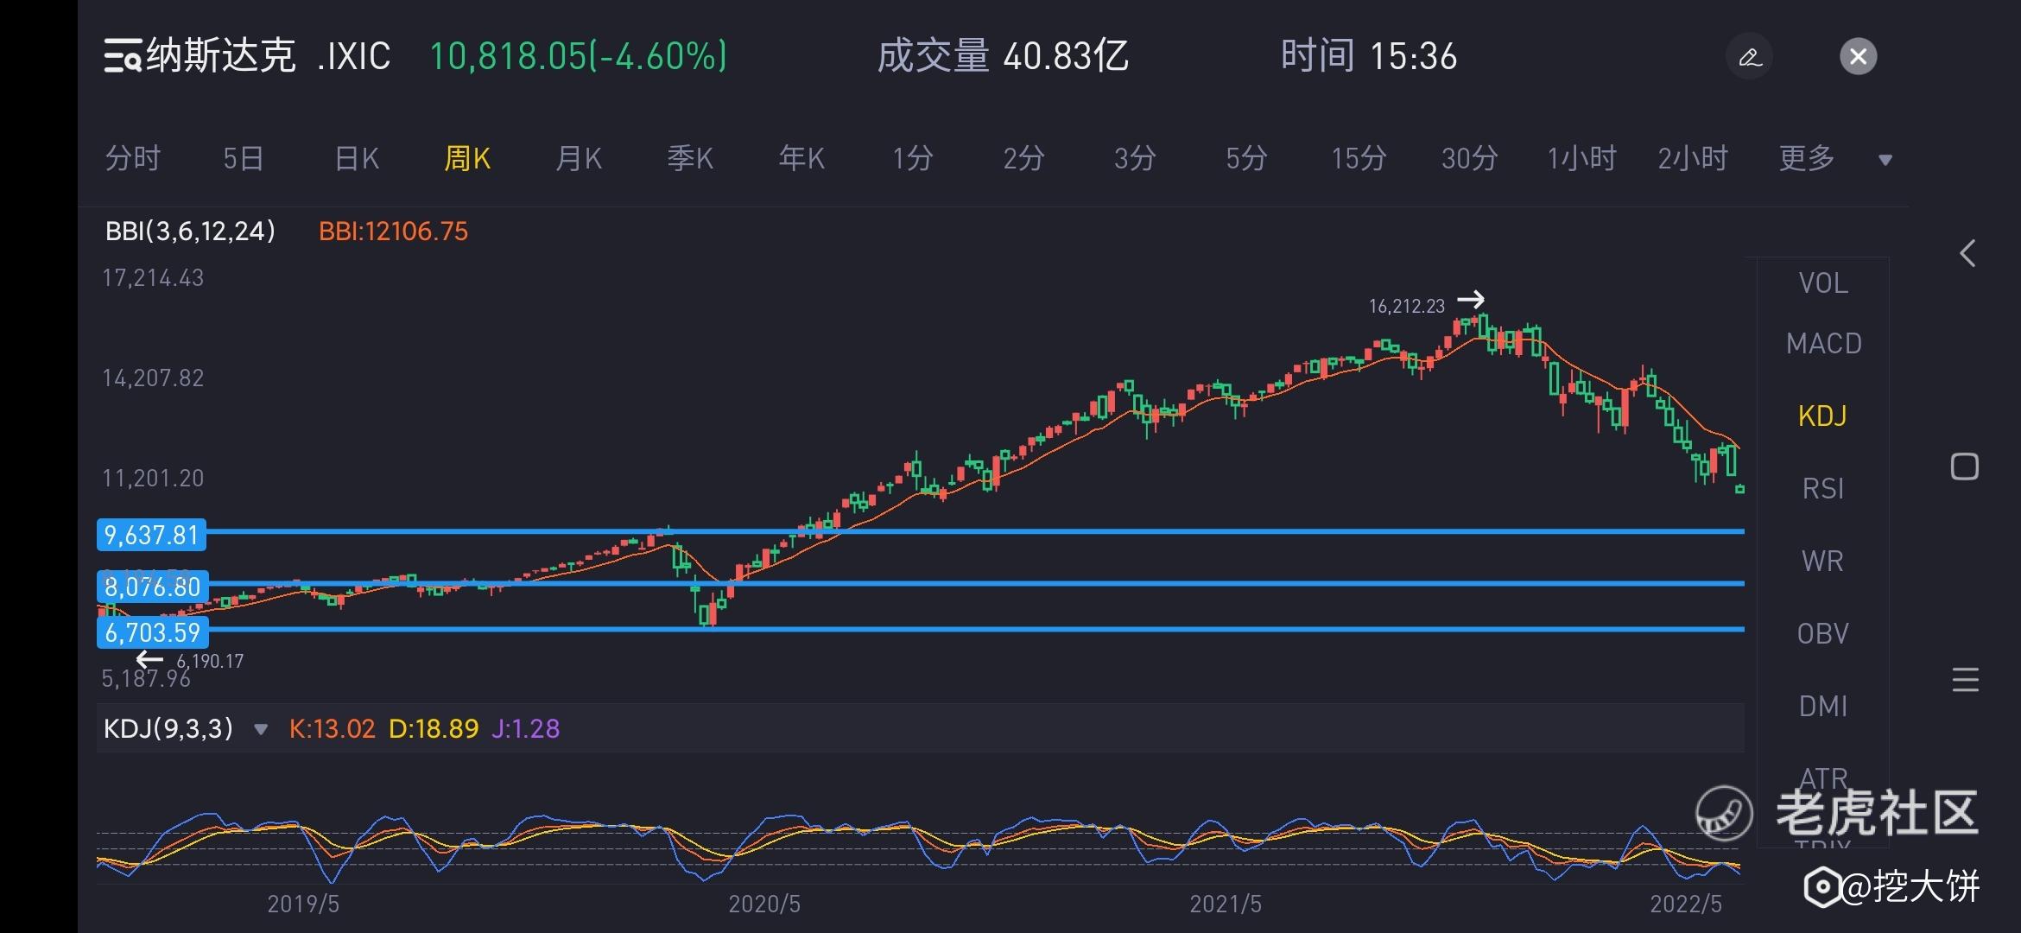The width and height of the screenshot is (2021, 933).
Task: Select the WR indicator
Action: [x=1822, y=562]
